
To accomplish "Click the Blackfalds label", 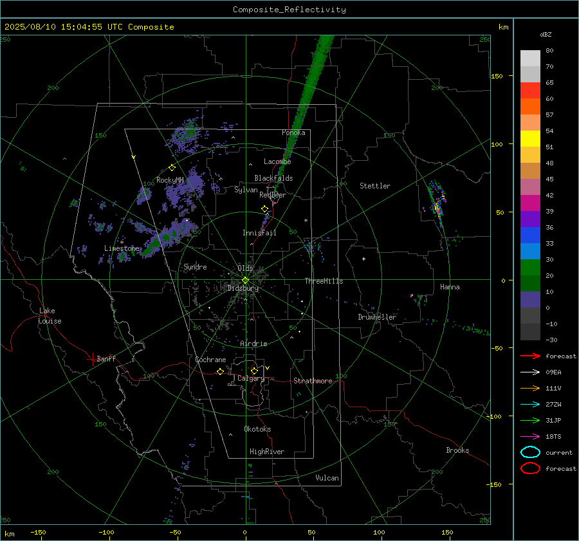I will [x=273, y=178].
